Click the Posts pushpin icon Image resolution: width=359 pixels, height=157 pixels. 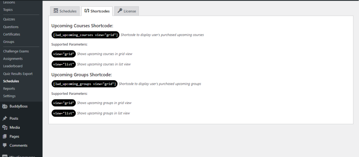(x=5, y=119)
